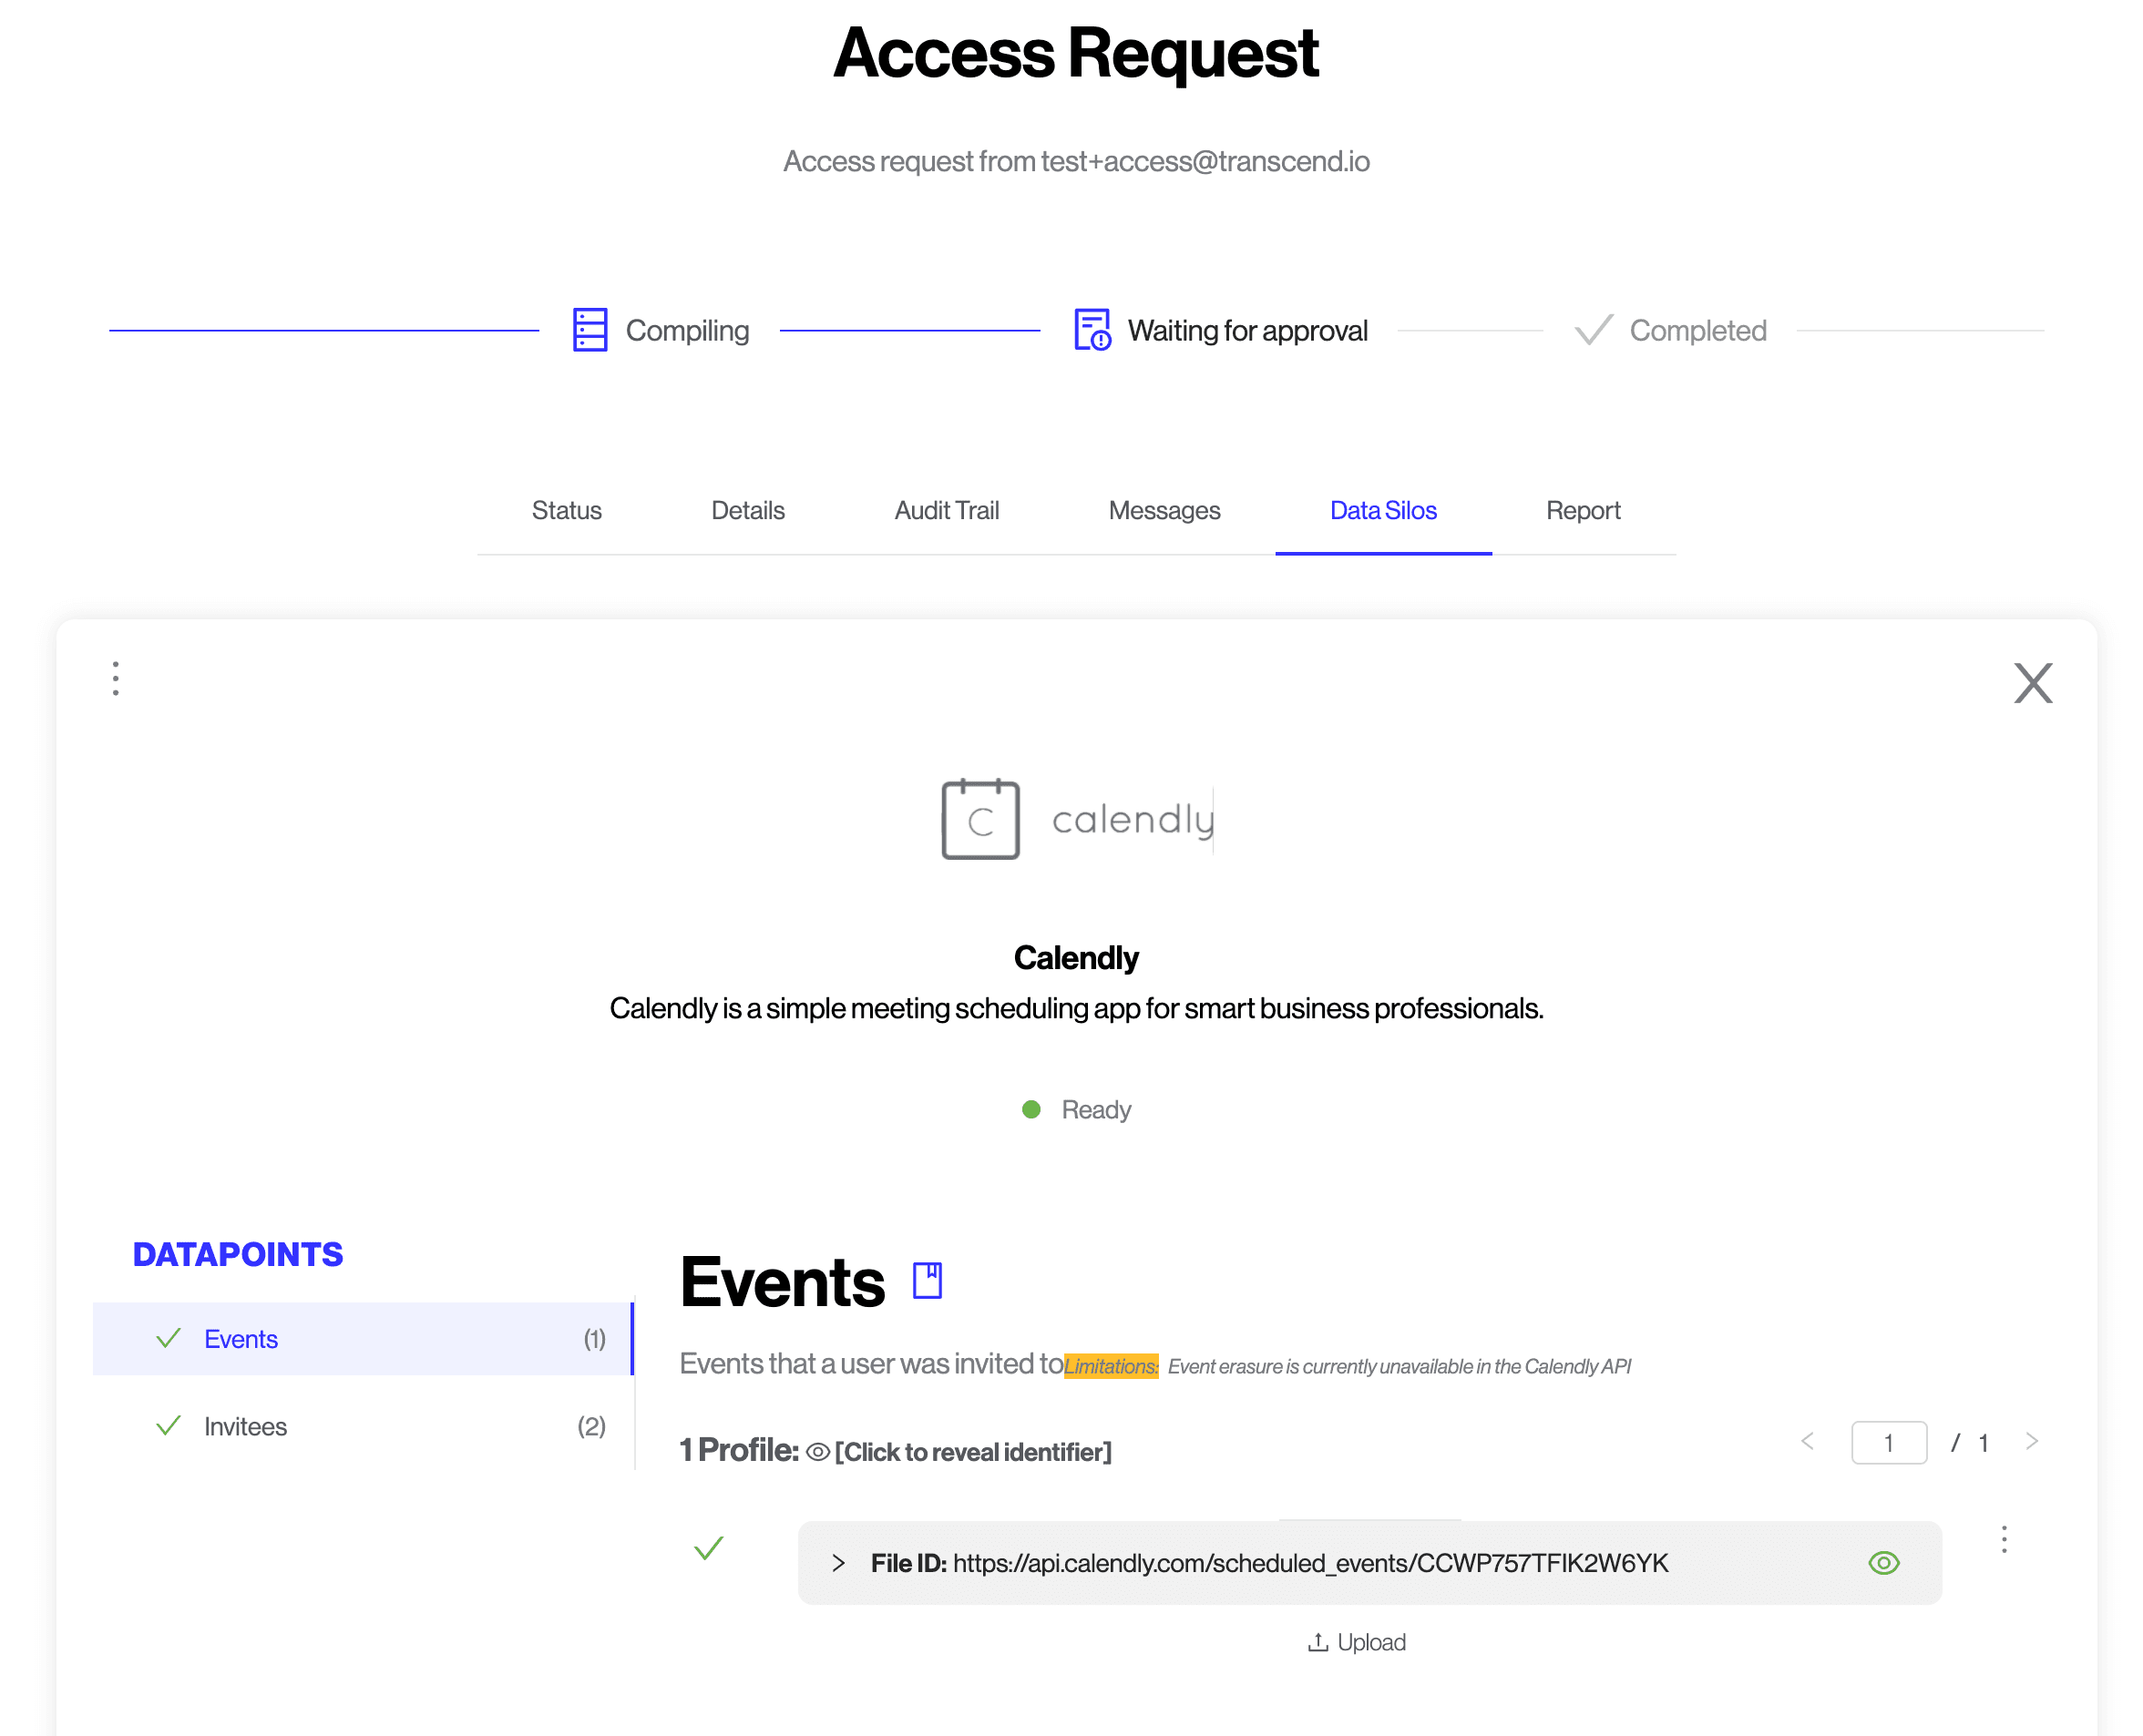Click the access request email subtitle
This screenshot has height=1736, width=2143.
(x=1075, y=161)
